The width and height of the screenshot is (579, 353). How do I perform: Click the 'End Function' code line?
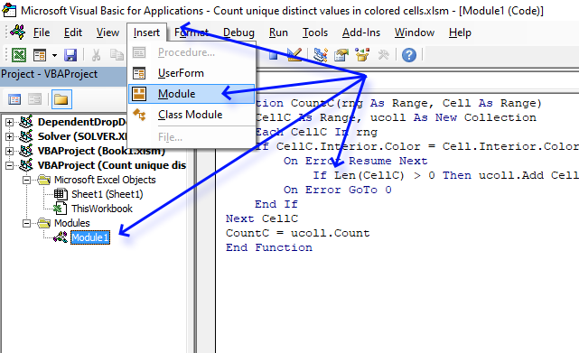click(x=269, y=247)
